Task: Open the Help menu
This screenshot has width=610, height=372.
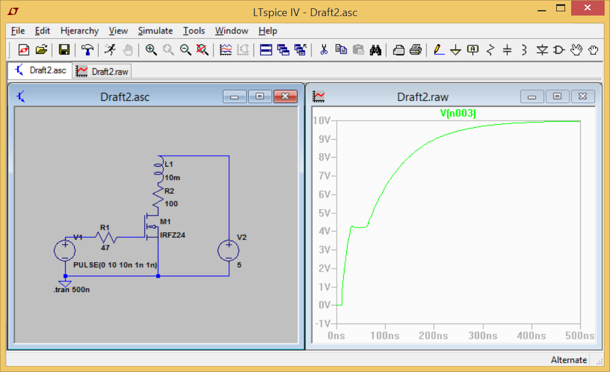Action: point(268,30)
